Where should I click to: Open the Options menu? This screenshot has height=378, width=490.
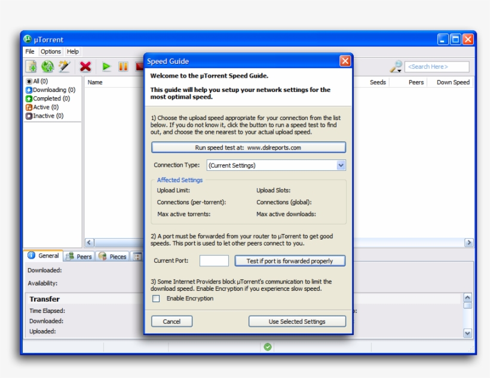pos(50,51)
